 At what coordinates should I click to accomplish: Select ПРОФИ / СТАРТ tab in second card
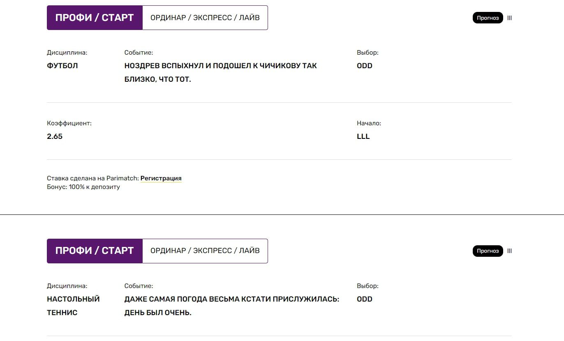point(95,251)
